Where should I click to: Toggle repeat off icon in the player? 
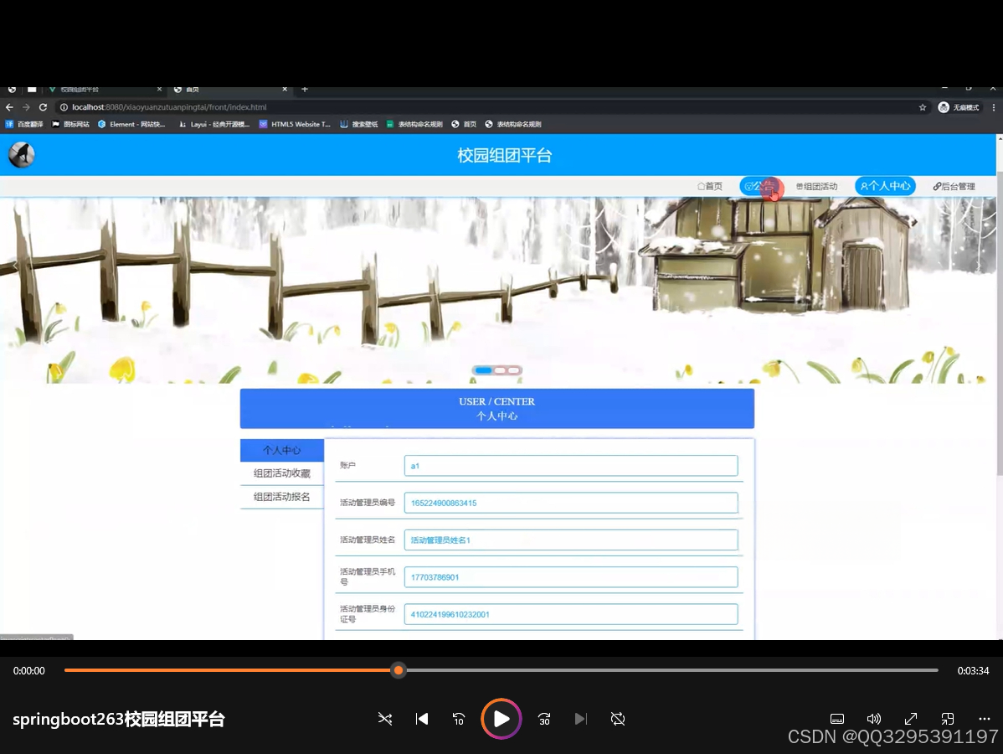tap(617, 719)
